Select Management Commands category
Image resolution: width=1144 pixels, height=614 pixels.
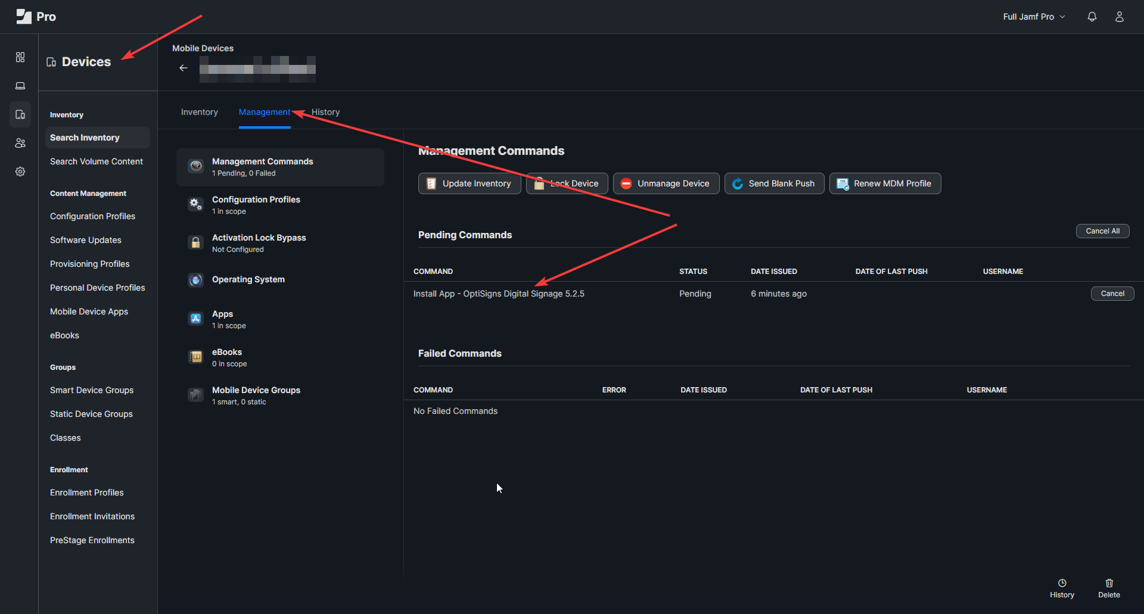click(x=280, y=167)
